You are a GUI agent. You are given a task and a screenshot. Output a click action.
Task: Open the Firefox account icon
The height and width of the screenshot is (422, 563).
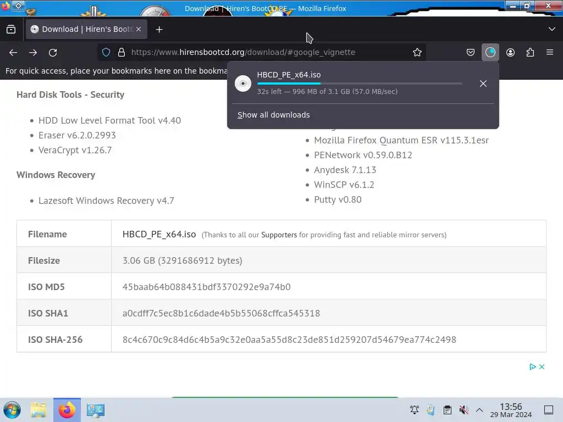[510, 52]
